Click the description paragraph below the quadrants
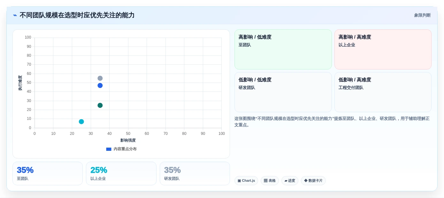444x198 pixels. [332, 122]
